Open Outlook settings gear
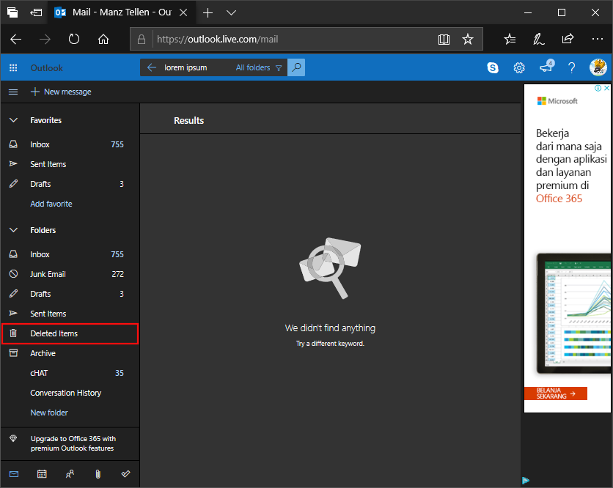 [519, 68]
